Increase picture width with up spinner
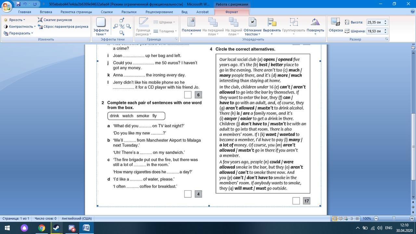 386,30
